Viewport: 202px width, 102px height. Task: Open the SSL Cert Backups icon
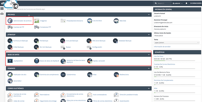tap(36, 47)
